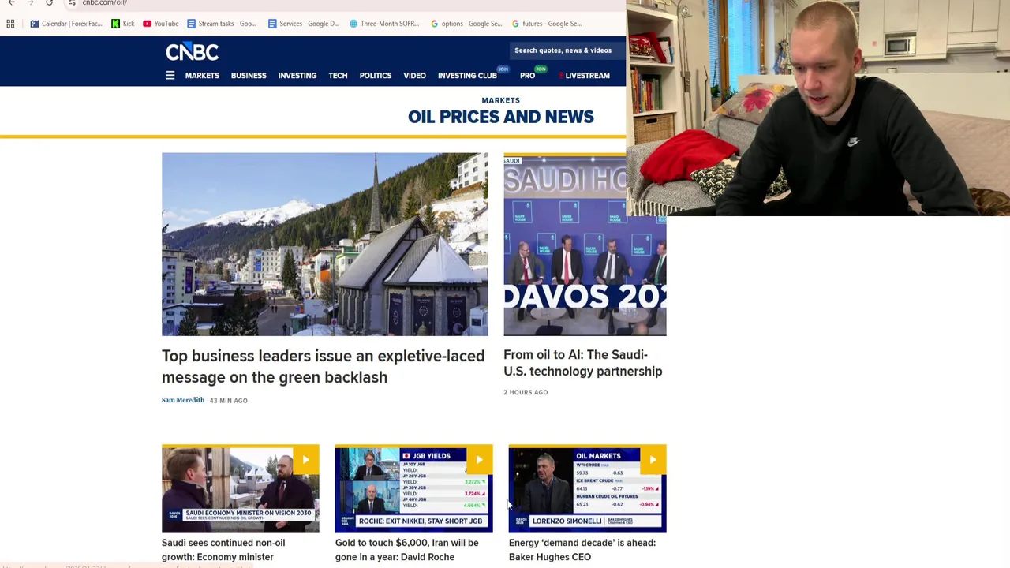This screenshot has height=568, width=1010.
Task: Open Saudi sees continued non-oil growth headline
Action: pyautogui.click(x=223, y=550)
